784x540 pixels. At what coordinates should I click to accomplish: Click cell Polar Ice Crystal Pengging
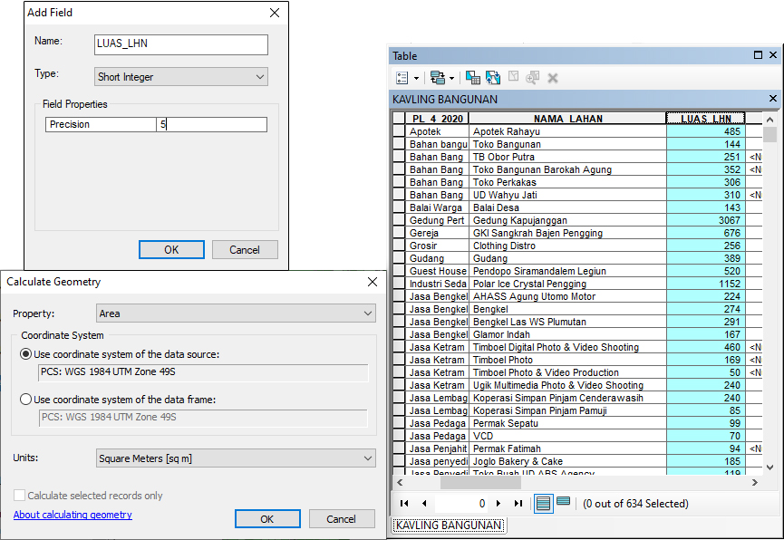[x=567, y=284]
